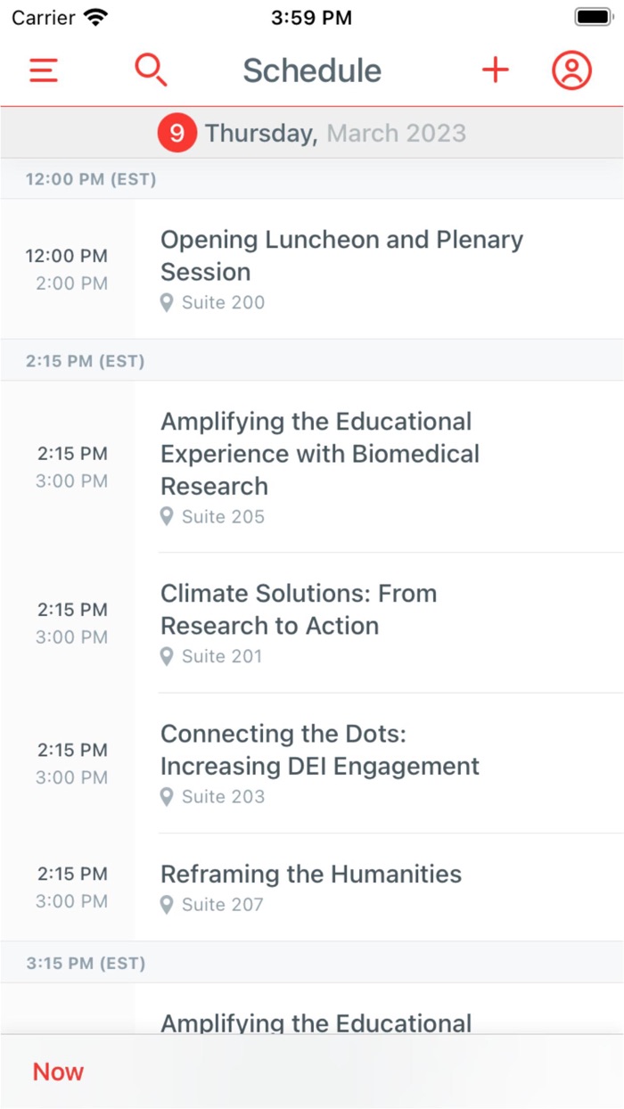Tap the red date badge 9
Viewport: 624px width, 1109px height.
click(x=177, y=134)
